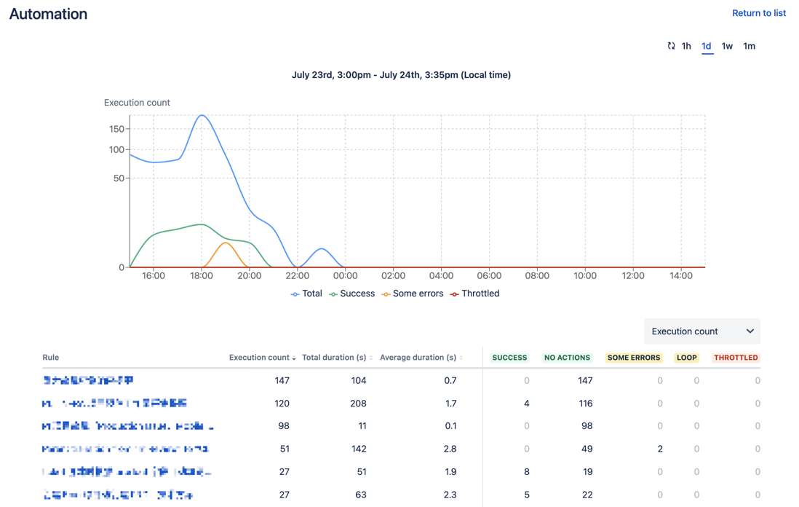Toggle the Success series in legend
The height and width of the screenshot is (507, 799).
point(351,294)
